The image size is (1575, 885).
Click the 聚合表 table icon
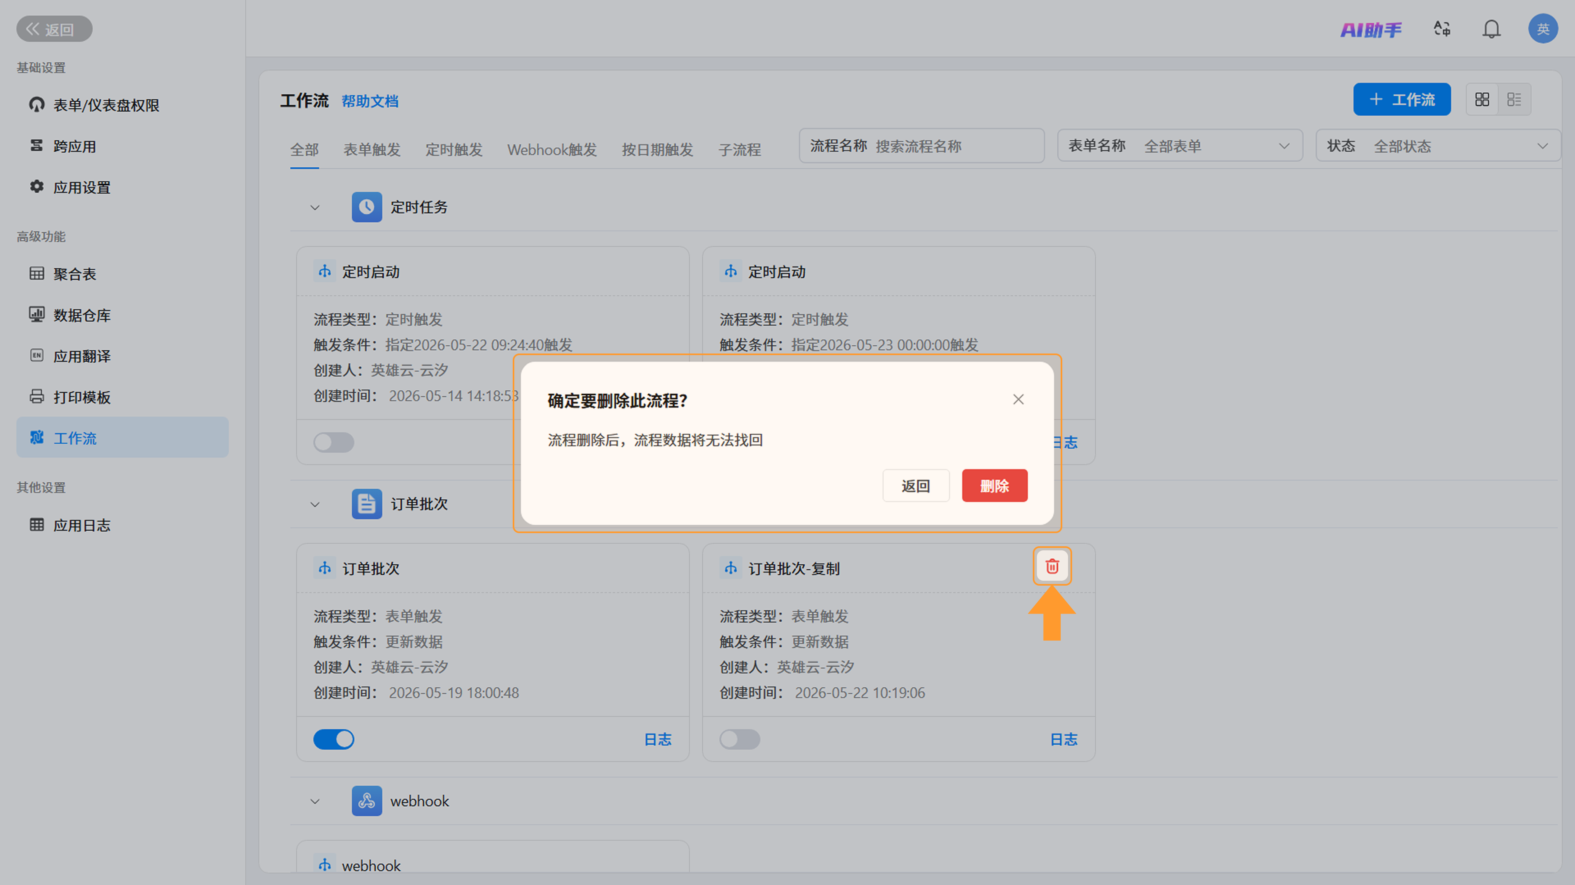pos(37,273)
